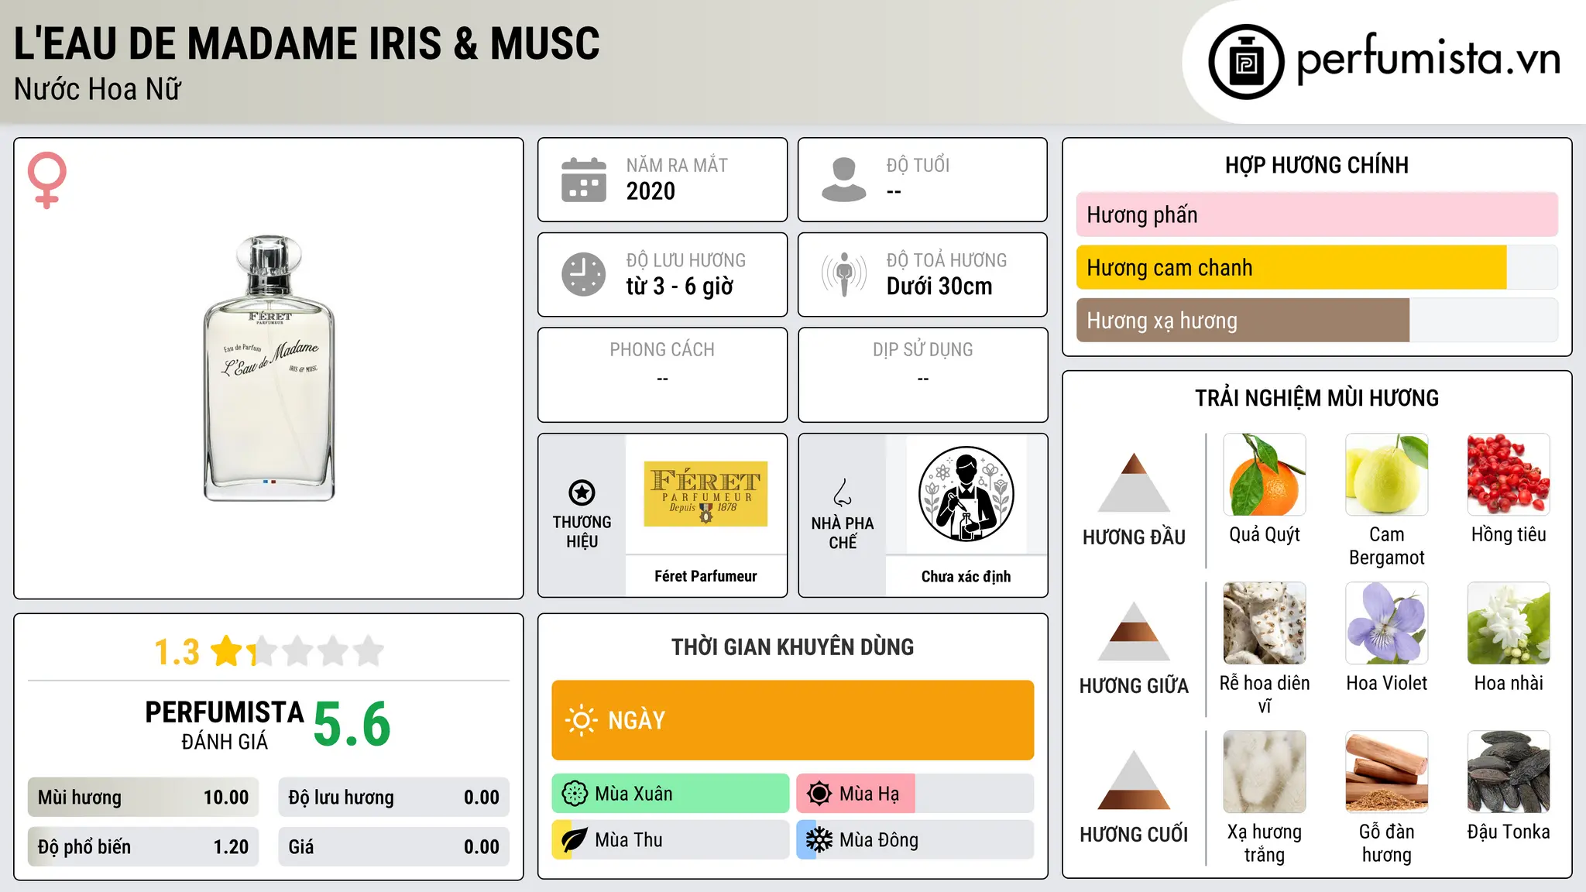Viewport: 1586px width, 892px height.
Task: Click the green 5.6 Perfumista score
Action: (352, 725)
